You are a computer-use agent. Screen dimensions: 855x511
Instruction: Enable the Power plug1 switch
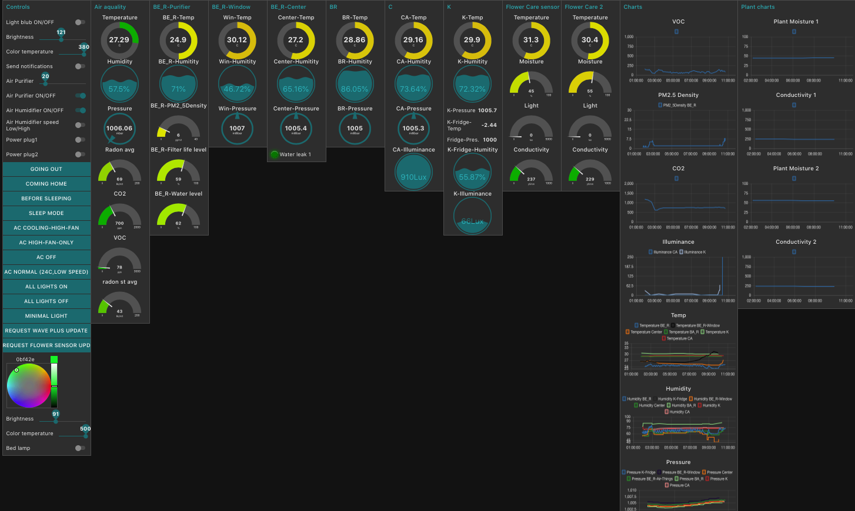80,140
